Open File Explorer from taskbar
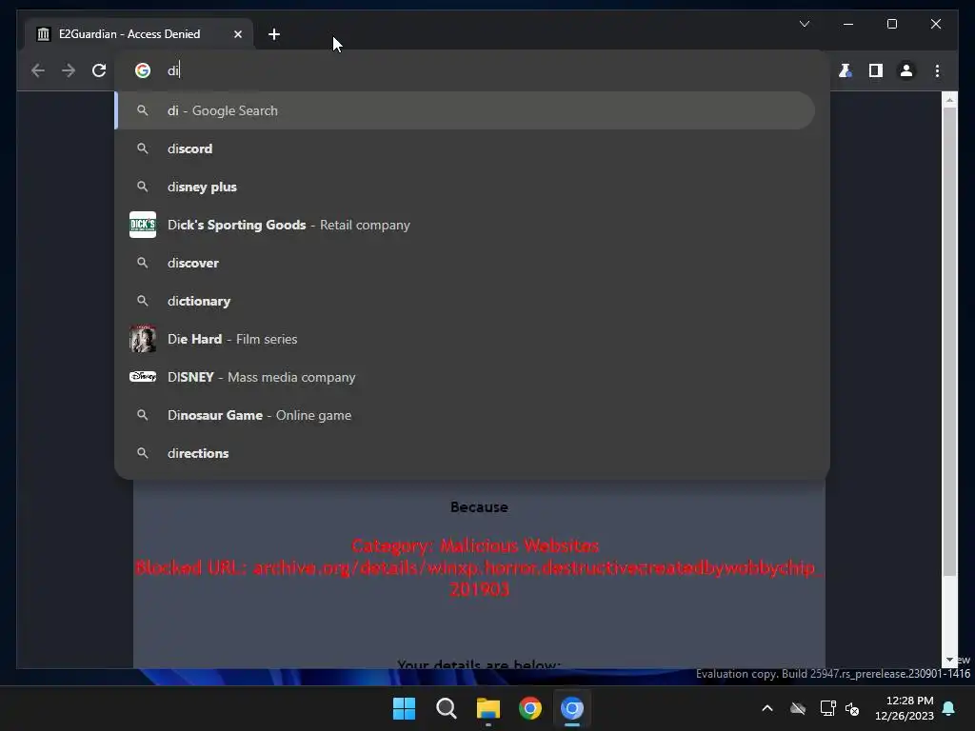Screen dimensions: 975x731 pyautogui.click(x=488, y=708)
